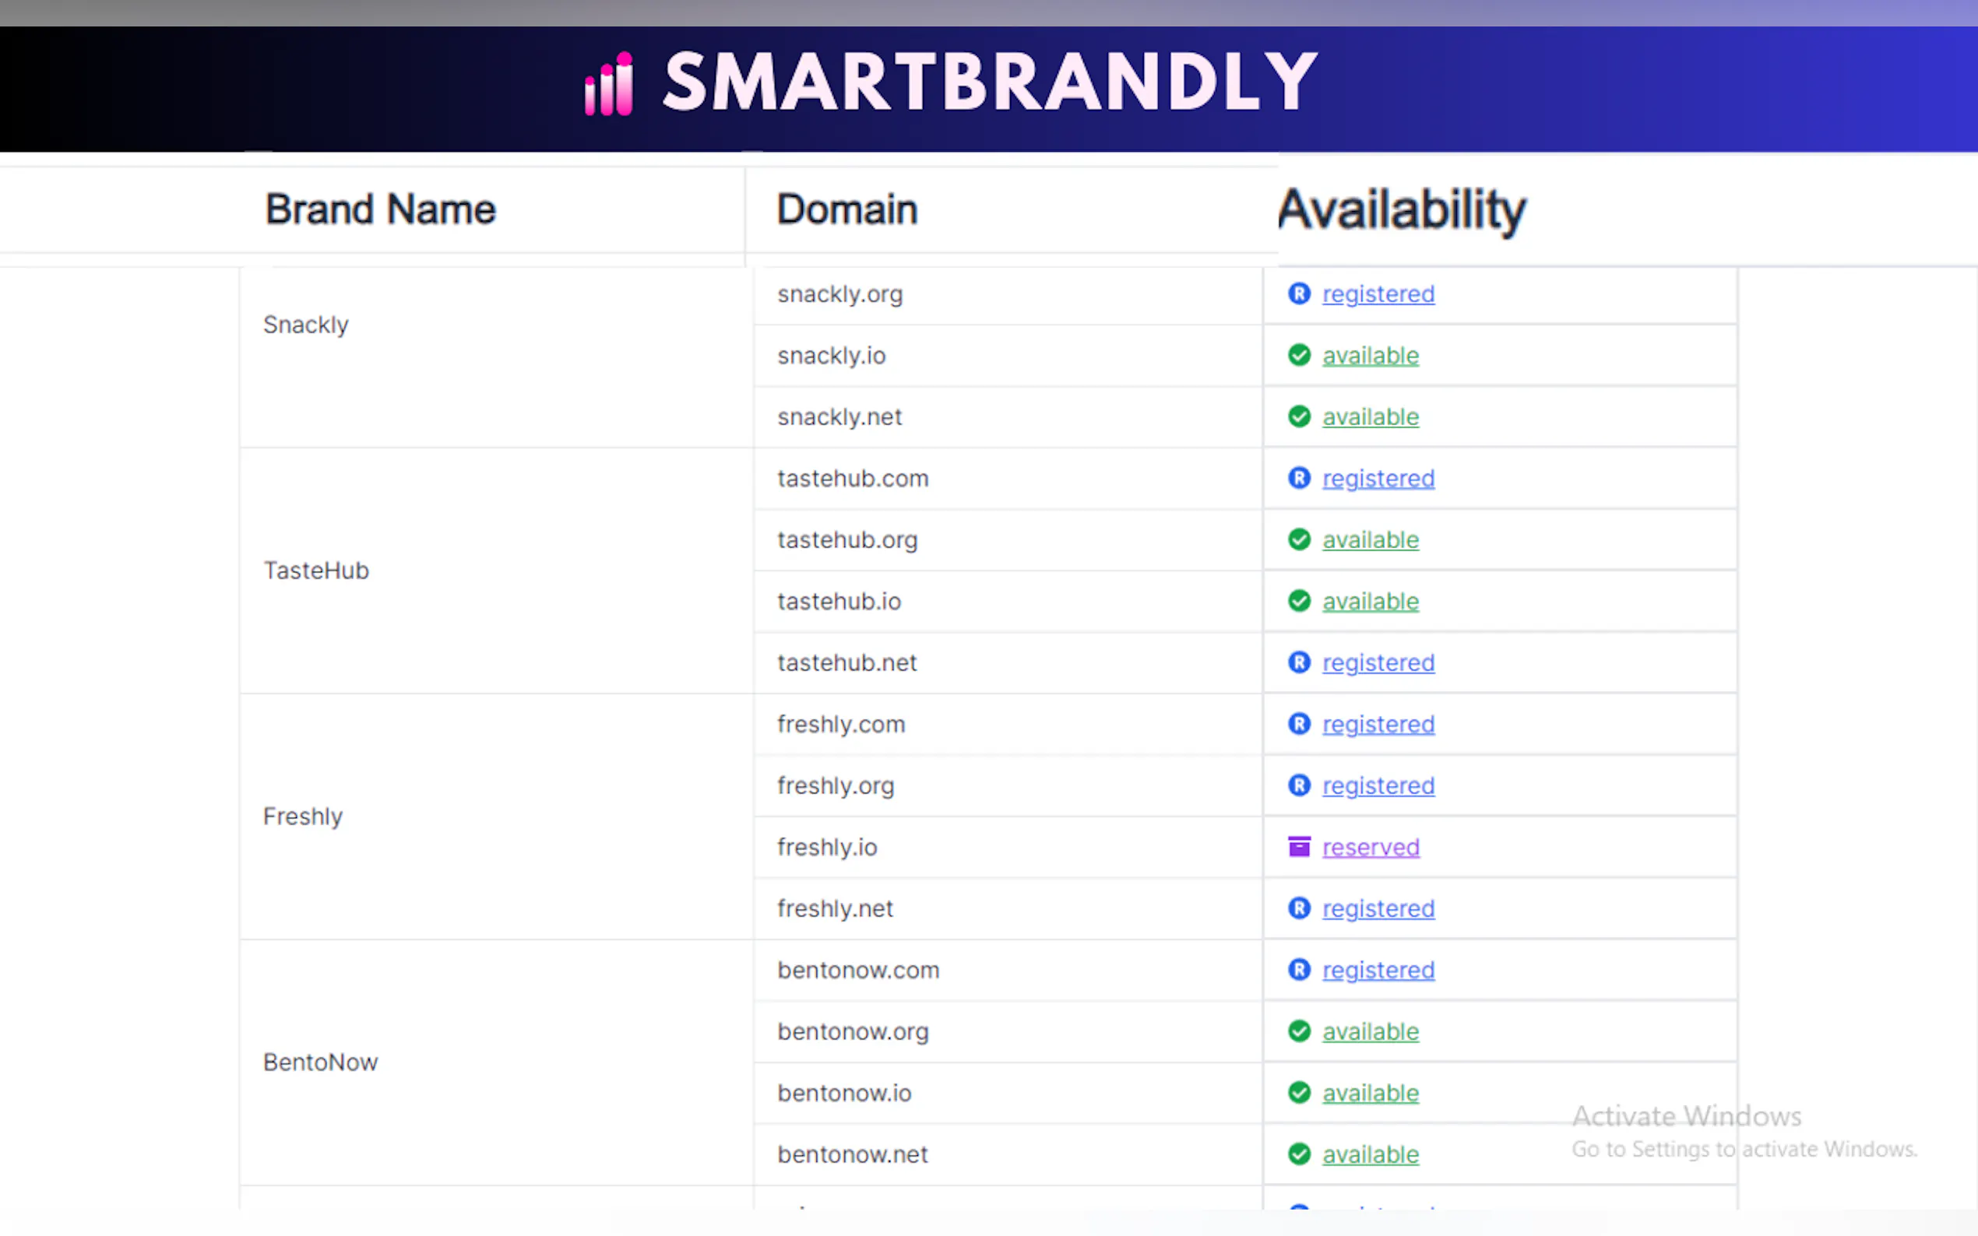Image resolution: width=1978 pixels, height=1236 pixels.
Task: Open available link for snackly.net
Action: coord(1371,417)
